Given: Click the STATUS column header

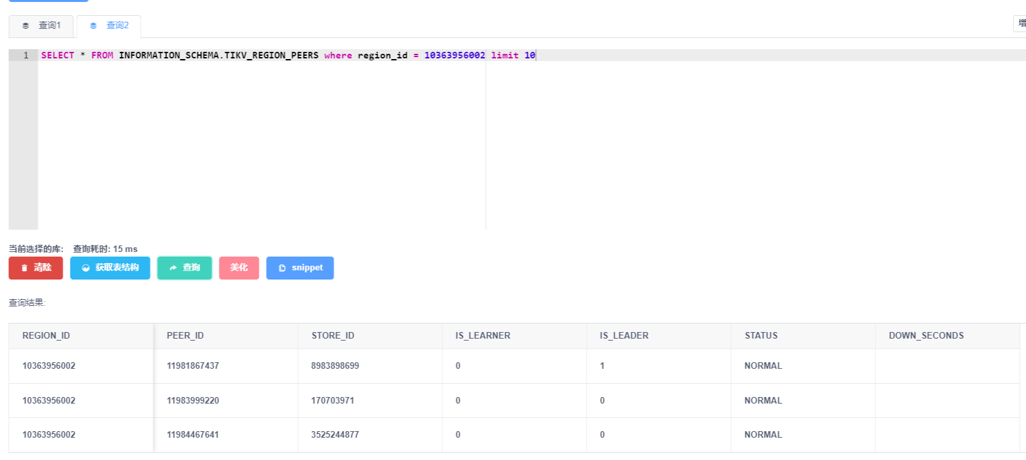Looking at the screenshot, I should coord(761,335).
